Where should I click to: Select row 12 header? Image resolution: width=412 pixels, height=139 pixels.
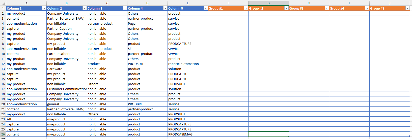pos(3,64)
